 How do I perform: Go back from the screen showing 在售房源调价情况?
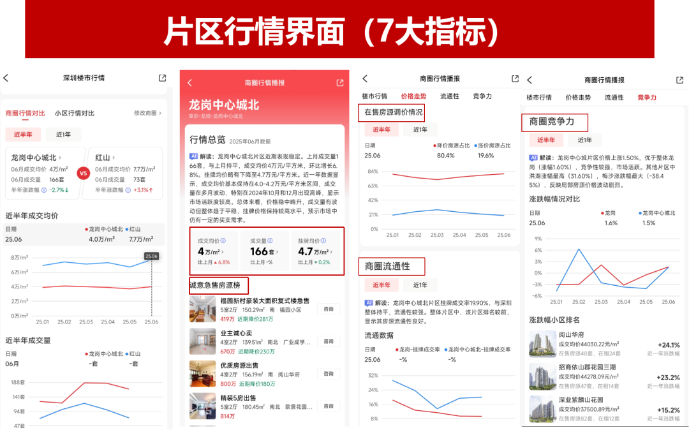pos(365,78)
